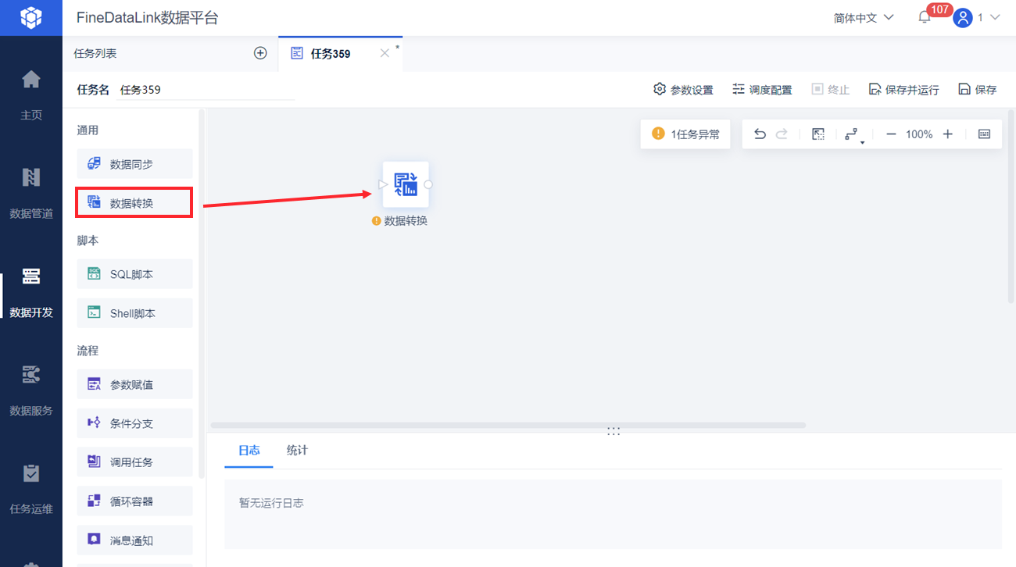Zoom in the canvas with plus

[x=948, y=134]
